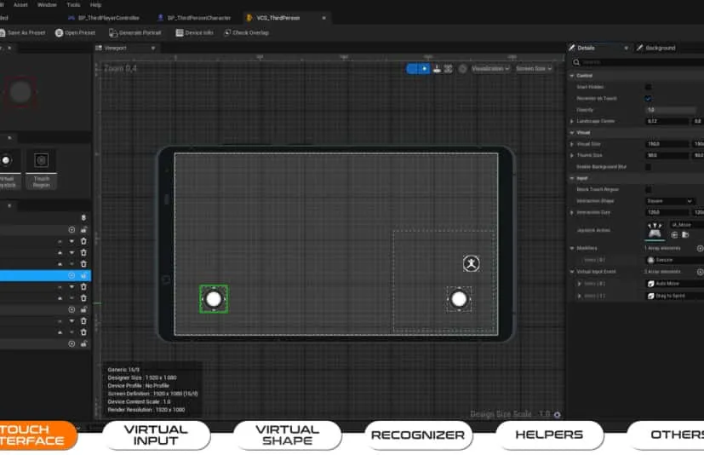Click the sprint runner icon in viewport
This screenshot has width=704, height=455.
coord(471,263)
